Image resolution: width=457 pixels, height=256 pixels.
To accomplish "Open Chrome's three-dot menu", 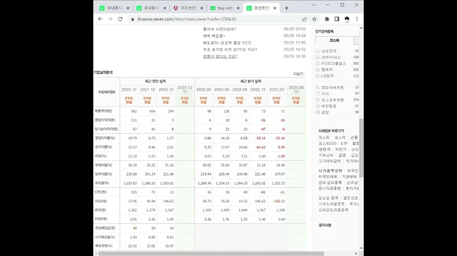I will pyautogui.click(x=357, y=19).
